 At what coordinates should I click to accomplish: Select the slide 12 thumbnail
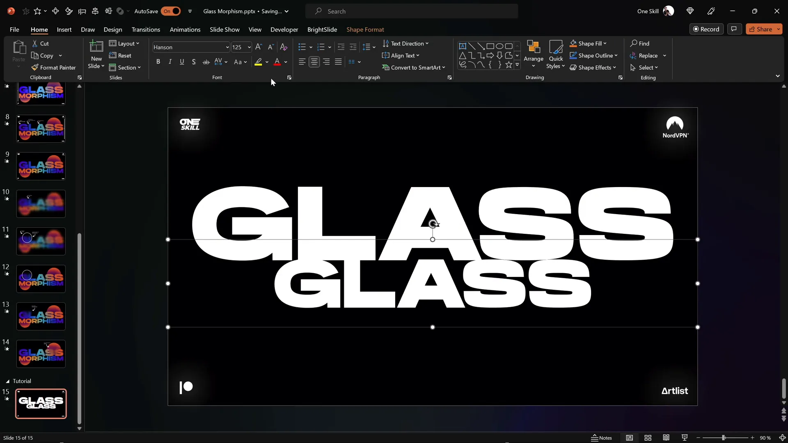[41, 279]
